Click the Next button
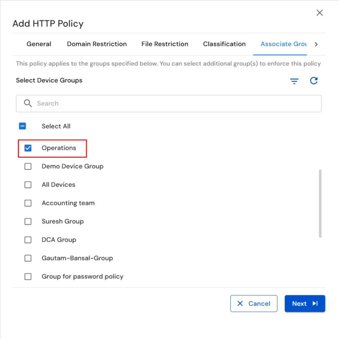This screenshot has height=339, width=339. [x=304, y=303]
